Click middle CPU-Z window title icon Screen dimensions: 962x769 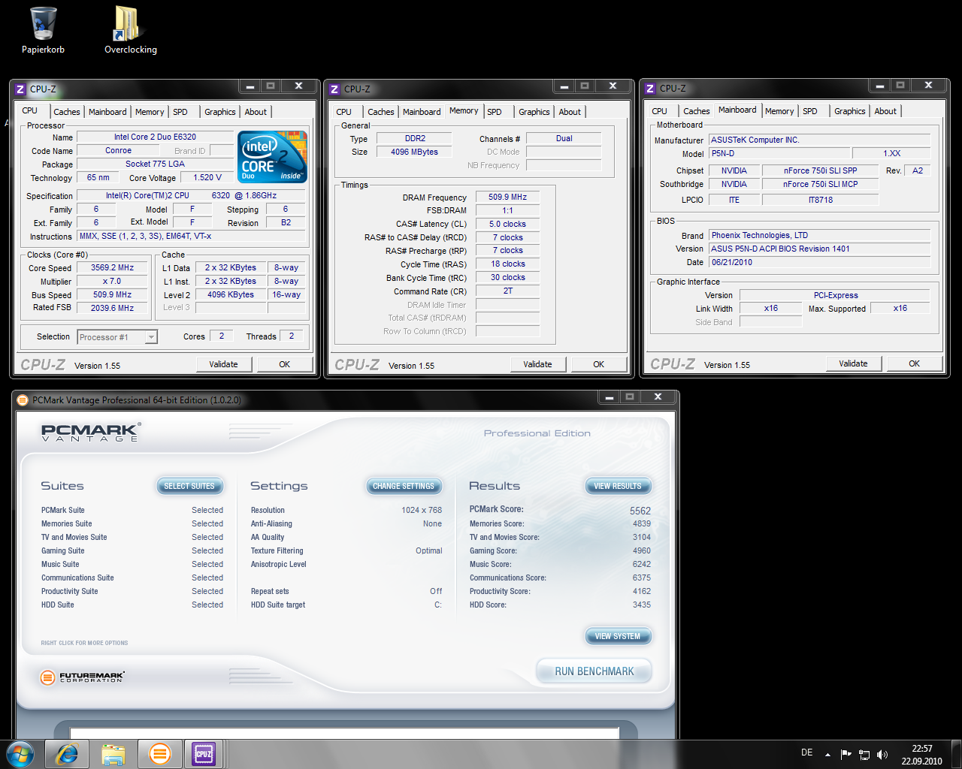pos(334,89)
